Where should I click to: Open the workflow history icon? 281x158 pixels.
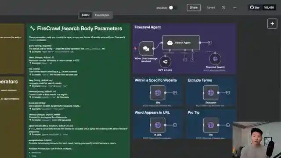(223, 8)
